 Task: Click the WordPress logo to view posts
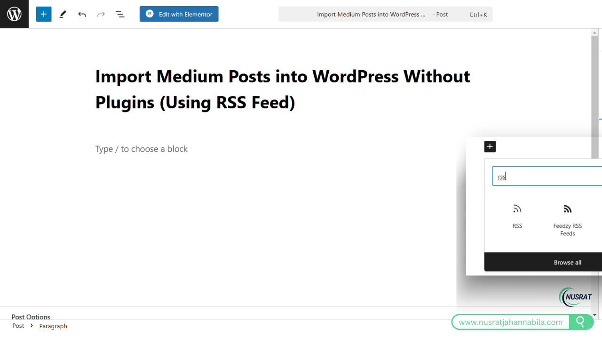(14, 14)
